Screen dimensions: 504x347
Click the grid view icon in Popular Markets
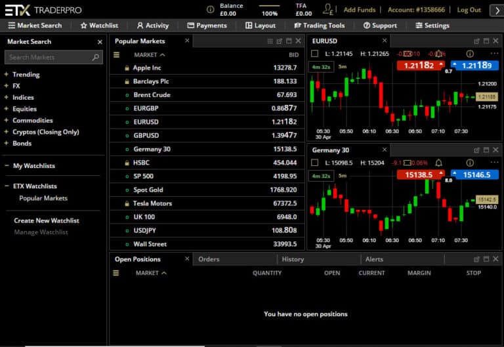(270, 41)
